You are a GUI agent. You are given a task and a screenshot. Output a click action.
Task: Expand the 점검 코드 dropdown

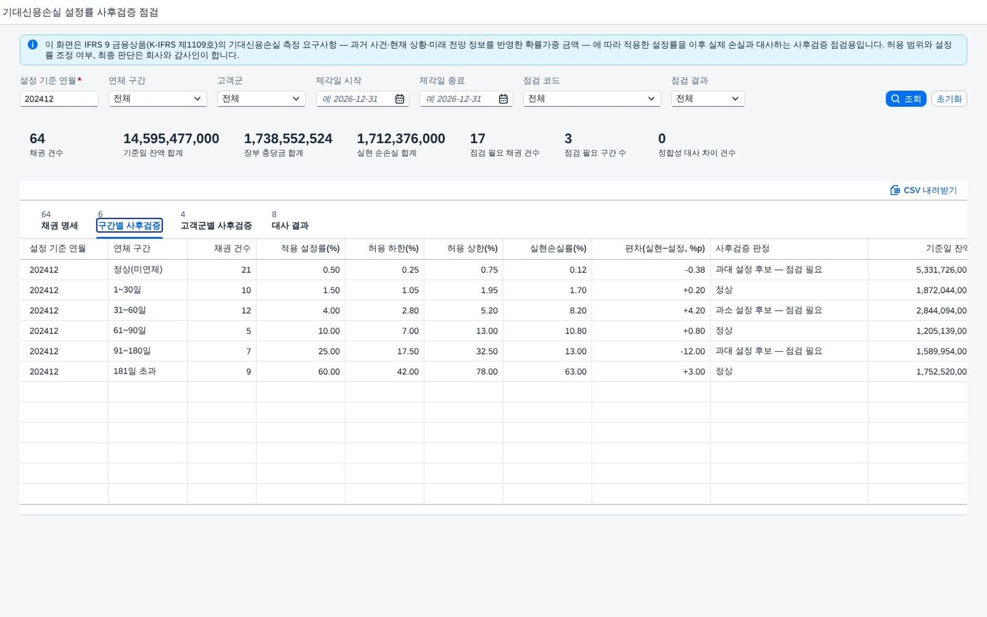(592, 99)
